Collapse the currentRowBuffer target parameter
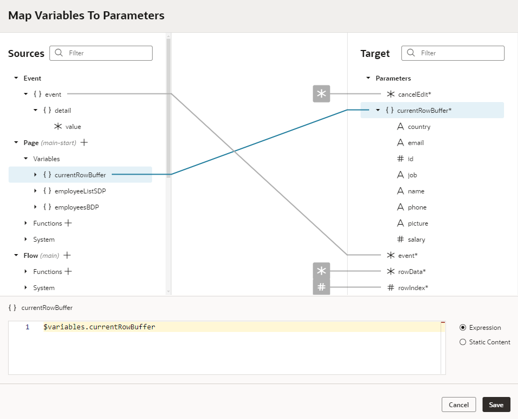 [x=378, y=110]
